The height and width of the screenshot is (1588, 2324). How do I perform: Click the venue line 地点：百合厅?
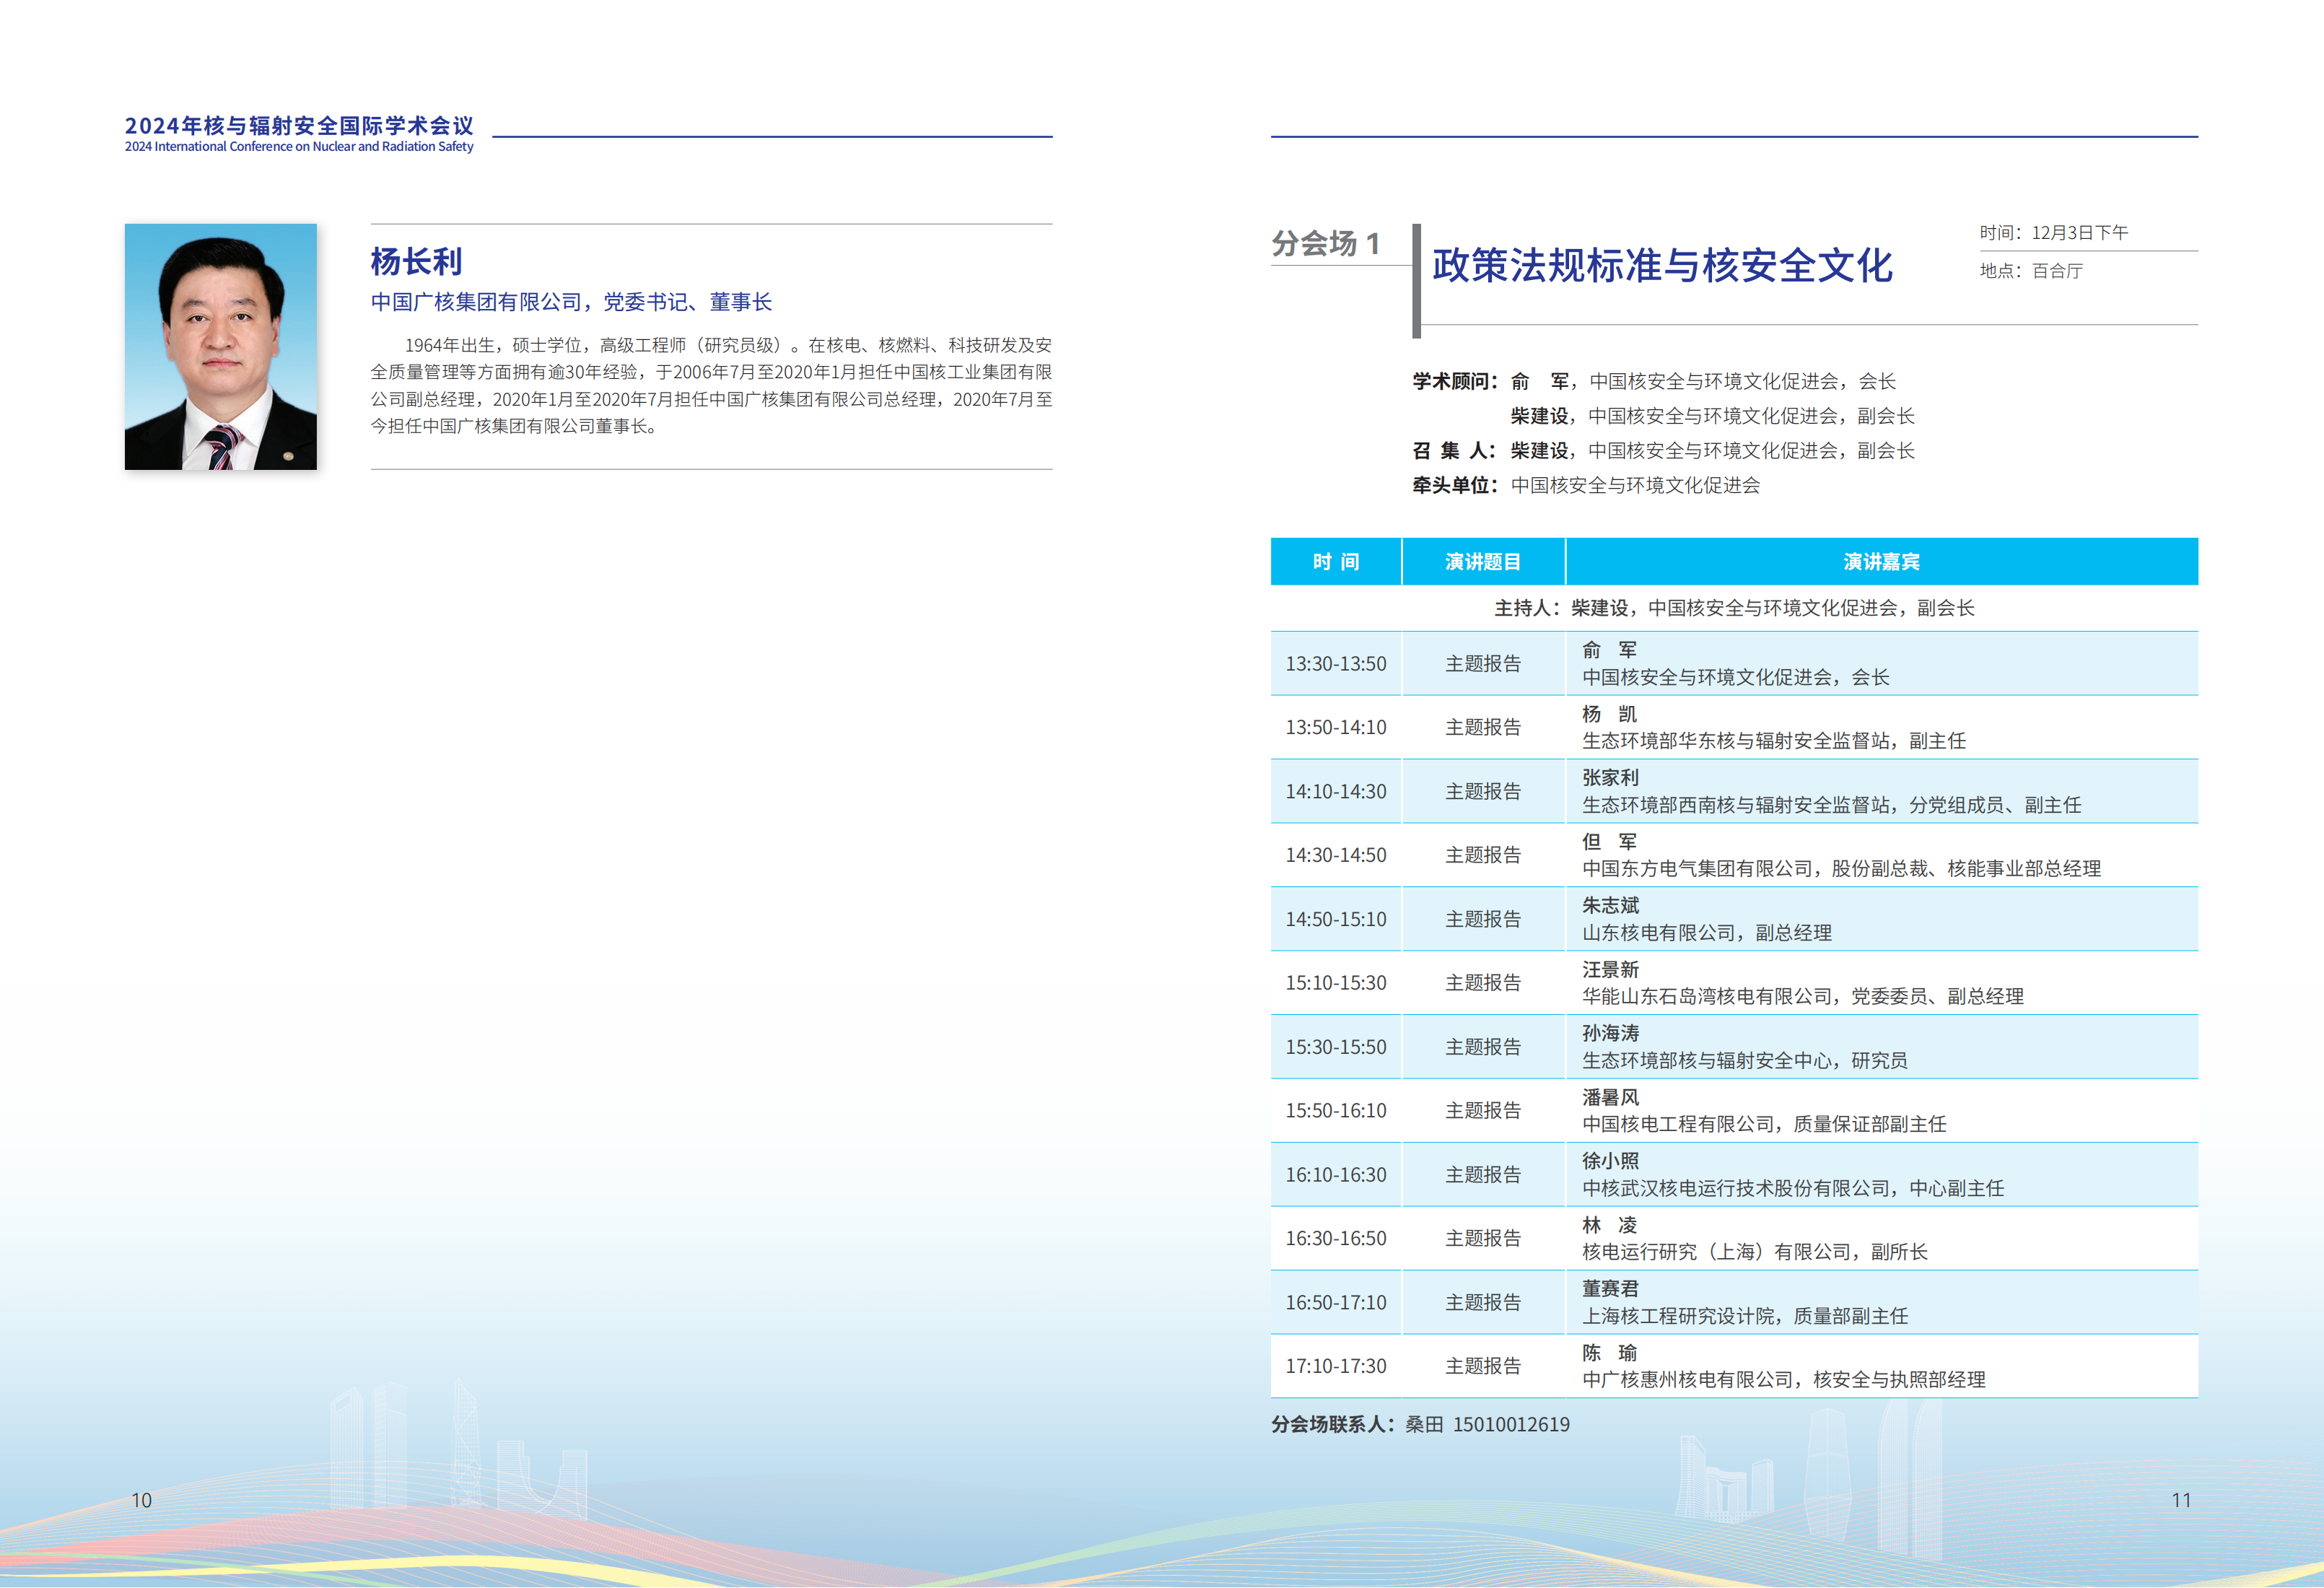point(2031,271)
